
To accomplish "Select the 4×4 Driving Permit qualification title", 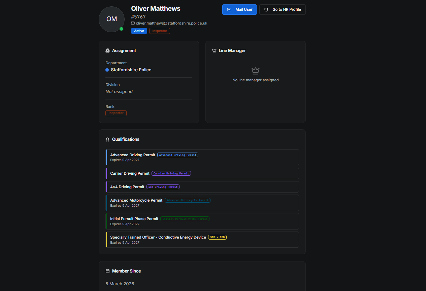I will [x=127, y=187].
